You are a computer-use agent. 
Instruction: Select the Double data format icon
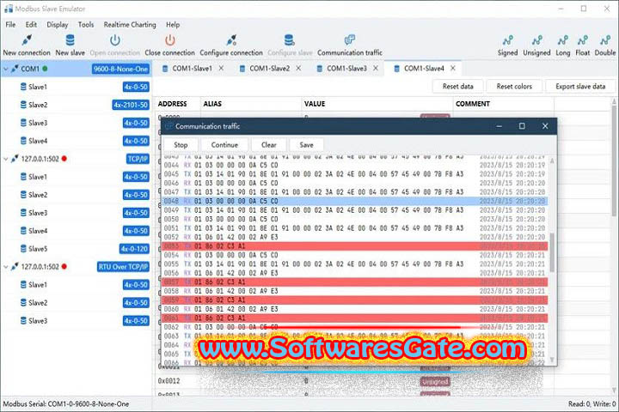604,40
